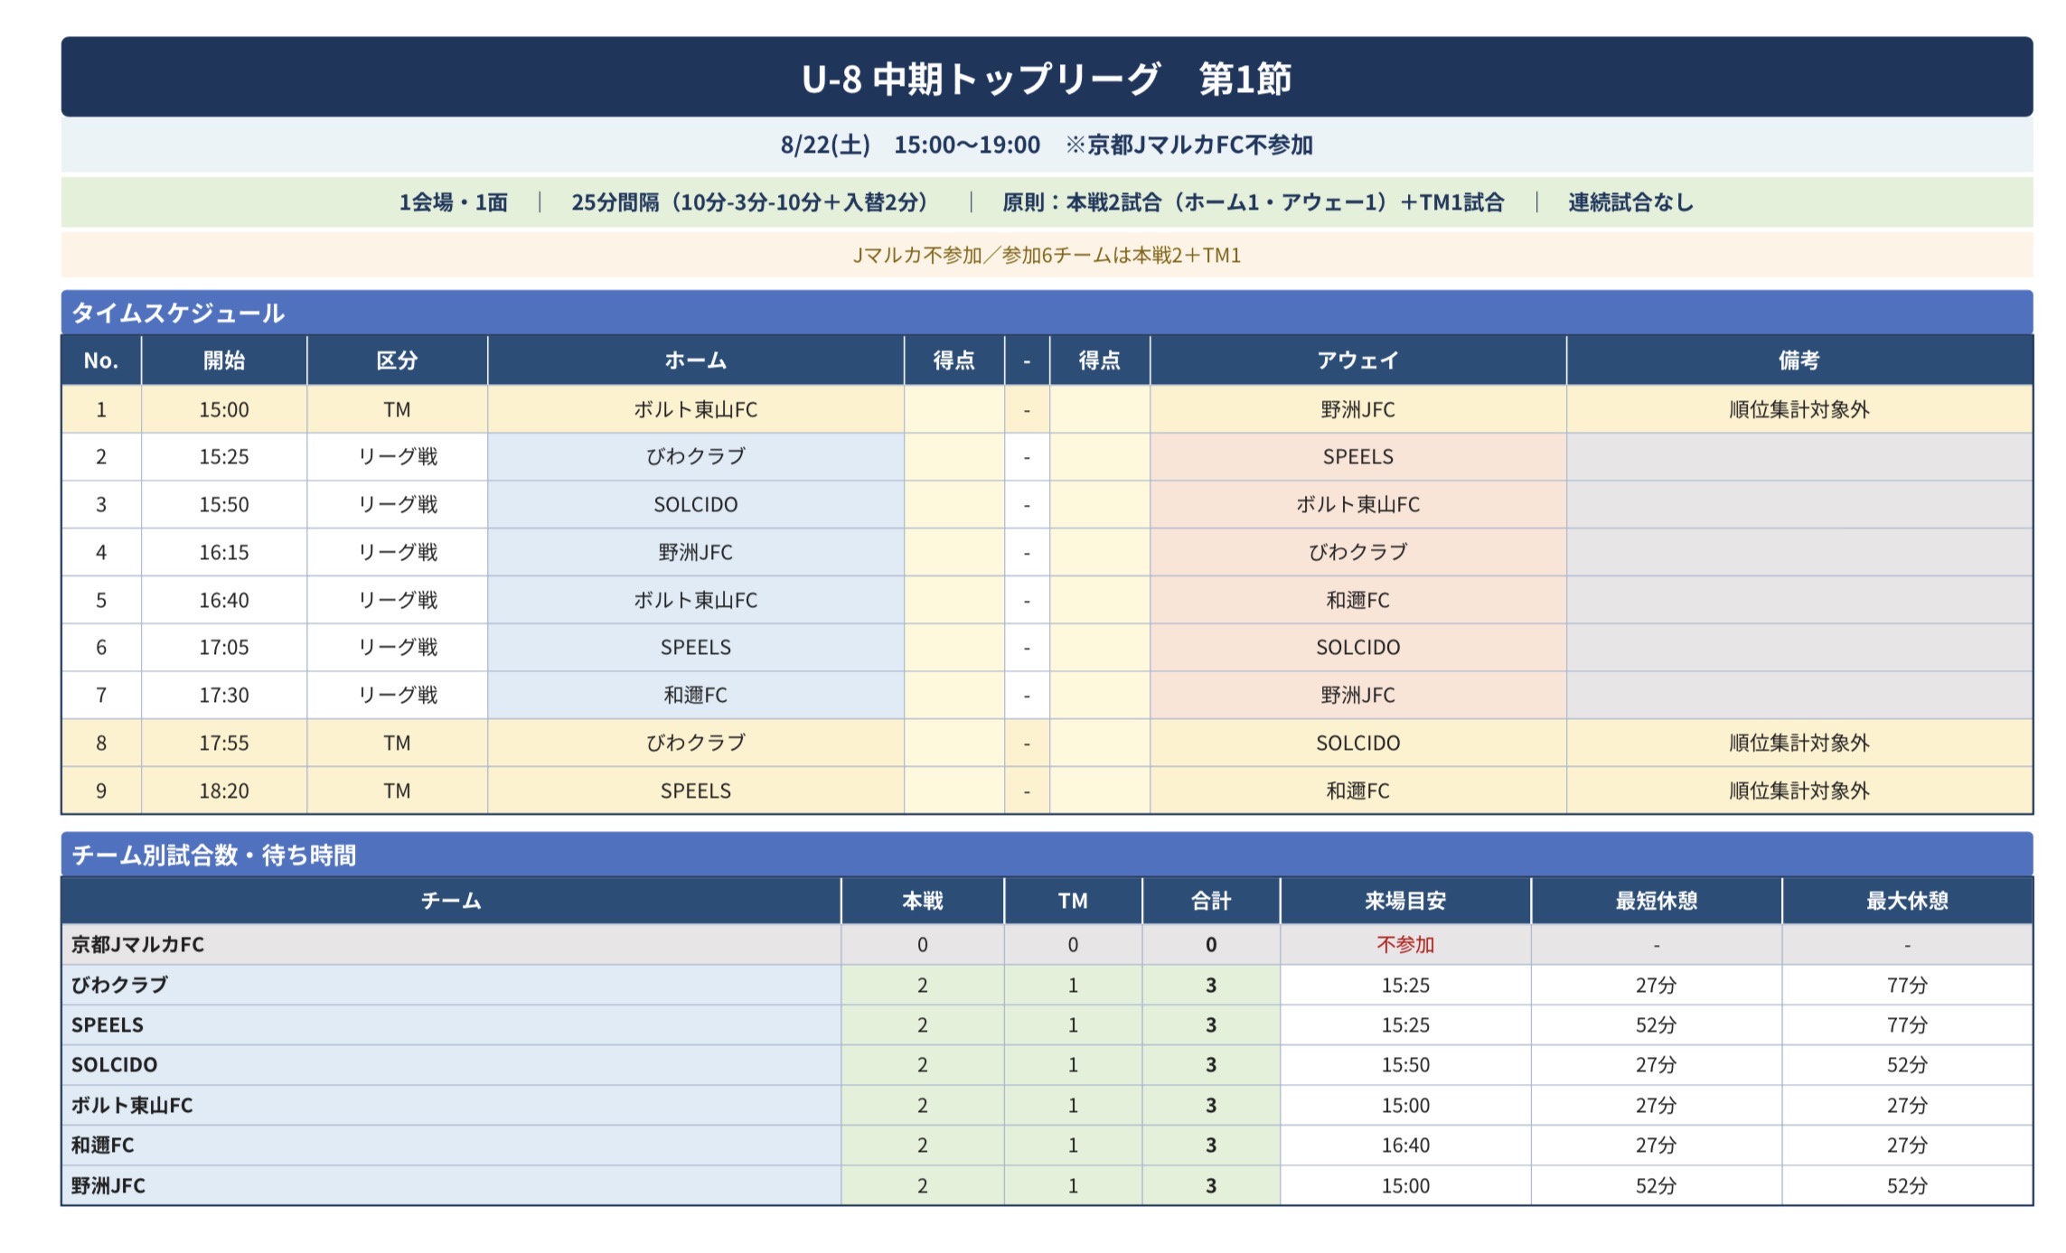2066x1253 pixels.
Task: Click the U-8 中期トップリーグ 第1節 title banner
Action: tap(1047, 78)
